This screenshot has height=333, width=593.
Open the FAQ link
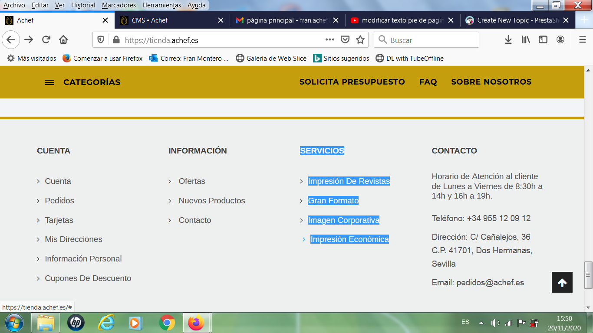point(428,82)
